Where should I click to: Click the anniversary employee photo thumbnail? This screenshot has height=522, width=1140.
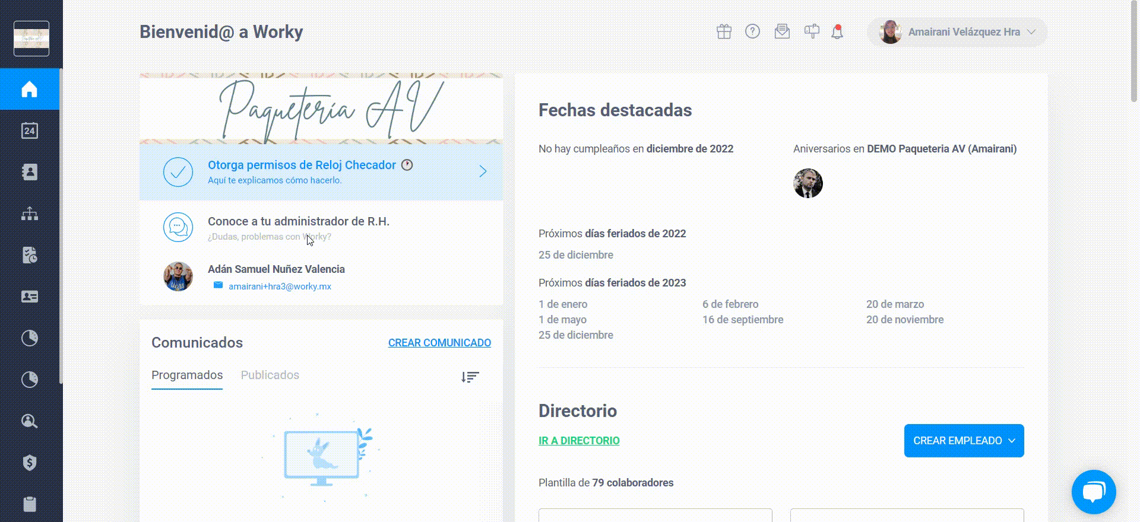click(x=808, y=183)
